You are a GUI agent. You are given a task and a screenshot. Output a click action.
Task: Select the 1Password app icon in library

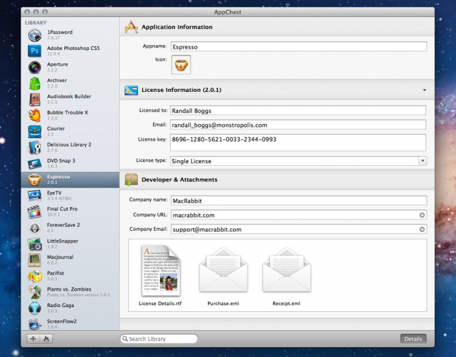(x=35, y=35)
